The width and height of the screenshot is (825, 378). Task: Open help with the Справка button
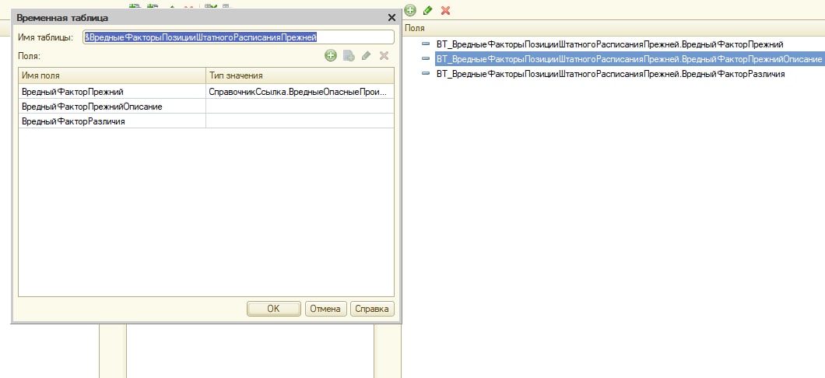pos(372,309)
